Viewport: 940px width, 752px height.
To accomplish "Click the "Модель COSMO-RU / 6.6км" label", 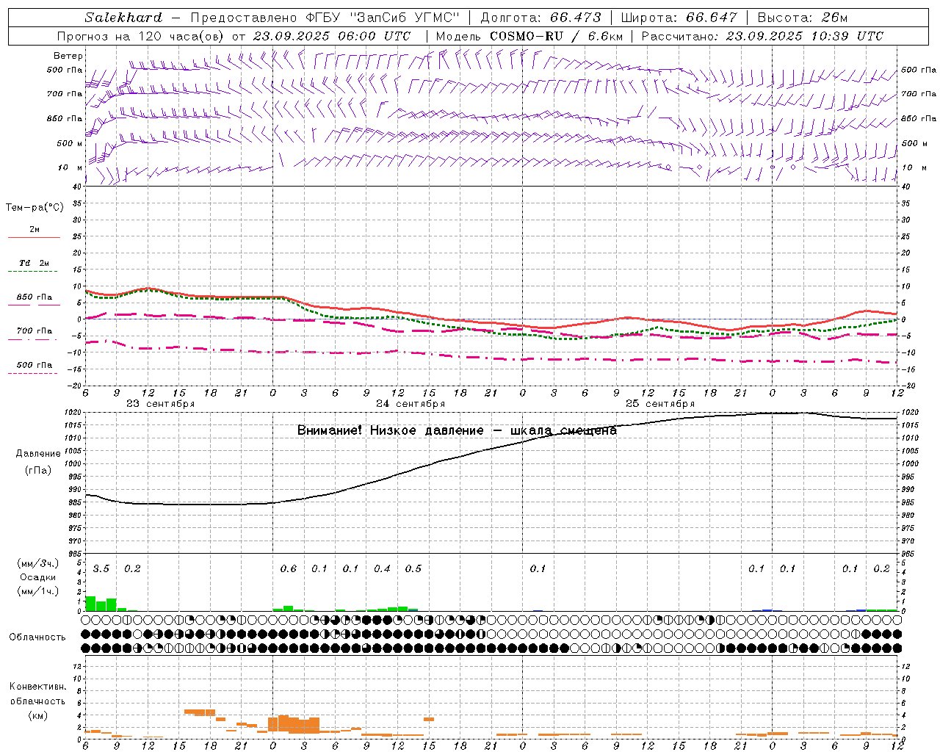I will point(529,36).
